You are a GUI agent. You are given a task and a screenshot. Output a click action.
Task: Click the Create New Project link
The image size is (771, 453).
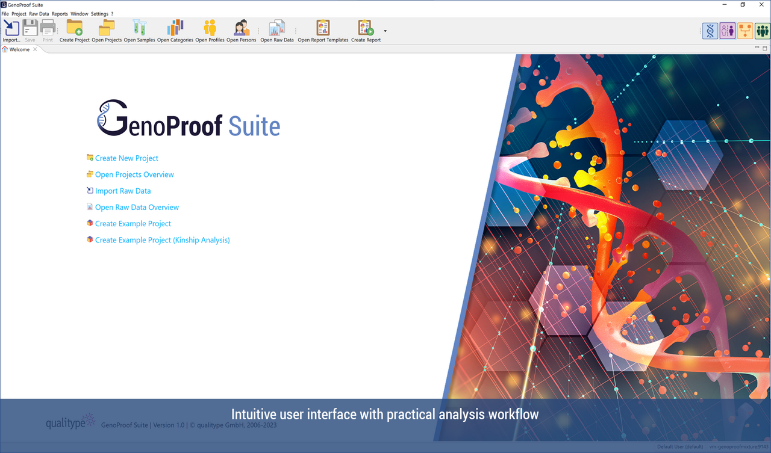point(126,158)
